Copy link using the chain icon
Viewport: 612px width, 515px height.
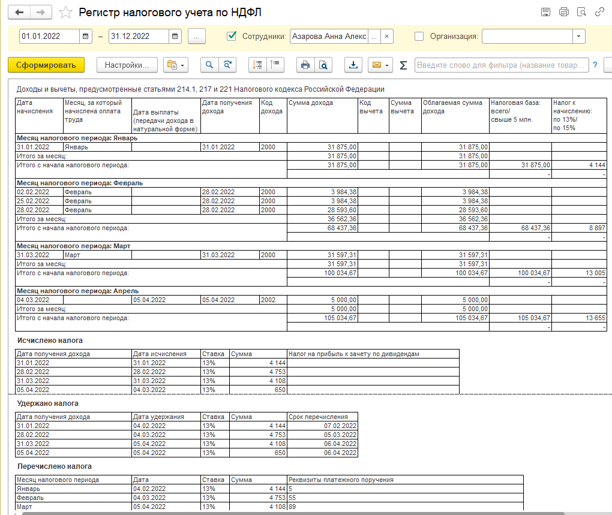click(599, 12)
